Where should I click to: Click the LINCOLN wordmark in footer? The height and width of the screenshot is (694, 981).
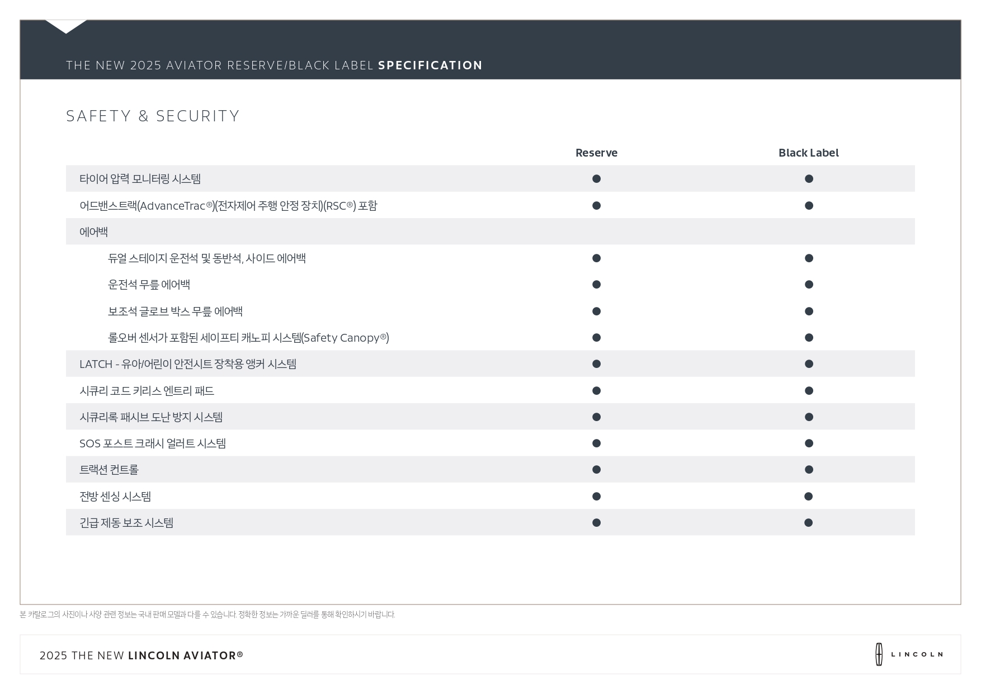pos(917,654)
